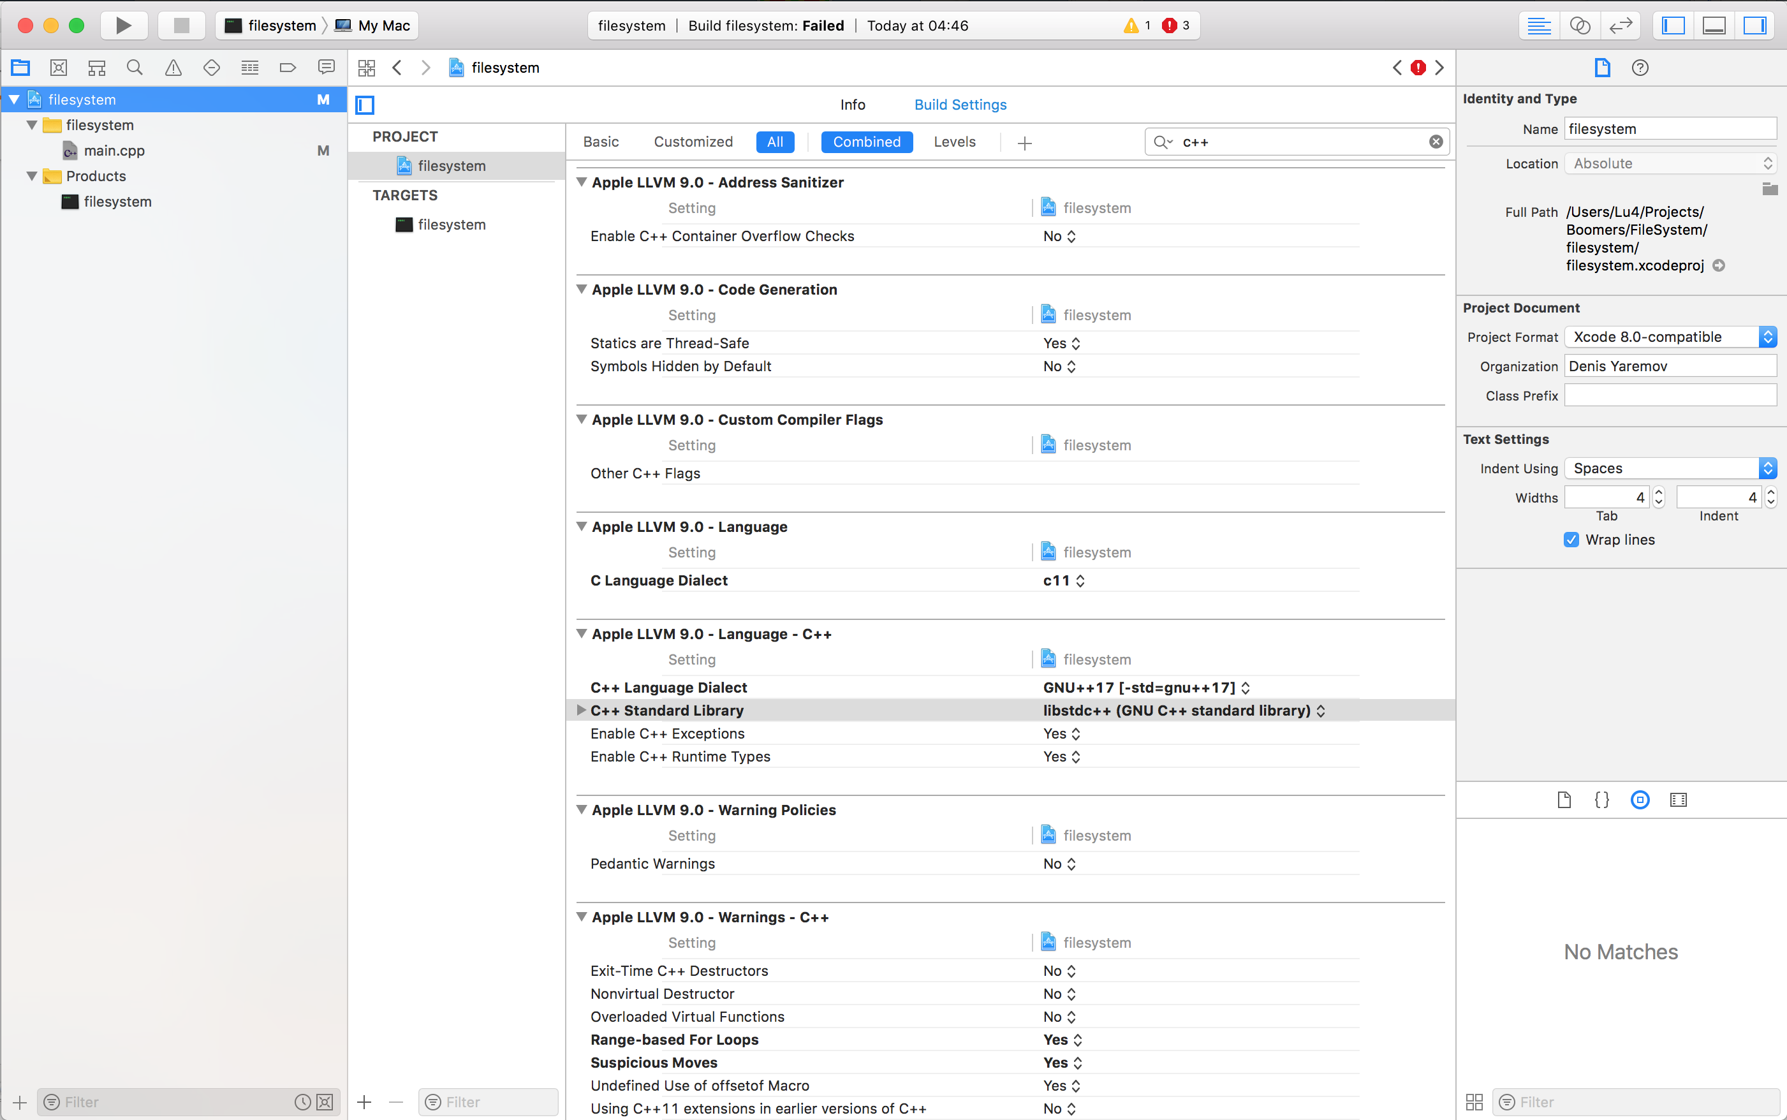Increase Tab width with the stepper

tap(1658, 492)
